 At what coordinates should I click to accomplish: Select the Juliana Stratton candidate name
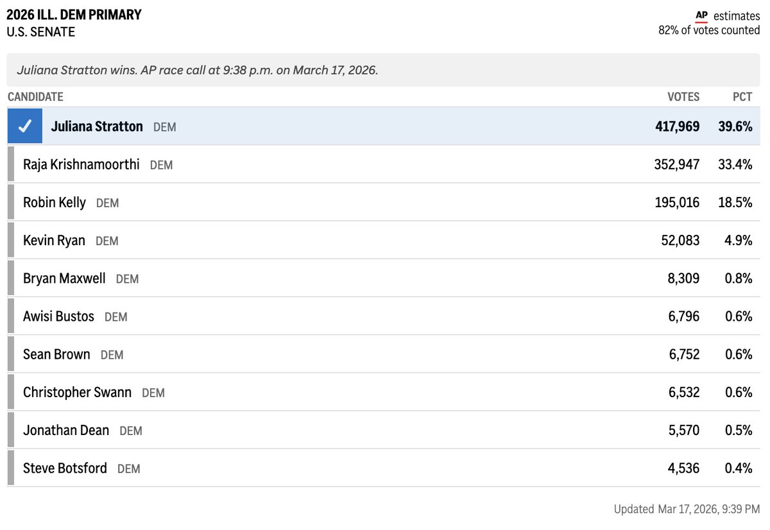click(x=97, y=126)
